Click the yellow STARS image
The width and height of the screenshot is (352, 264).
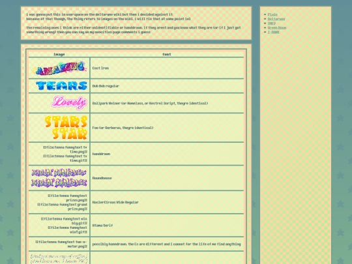coord(66,121)
